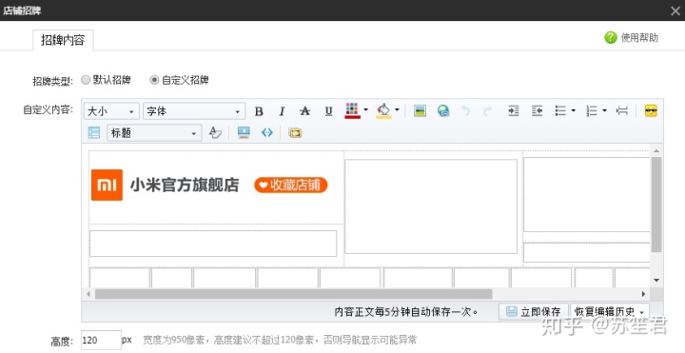685x353 pixels.
Task: Insert a table using the table icon
Action: (94, 133)
